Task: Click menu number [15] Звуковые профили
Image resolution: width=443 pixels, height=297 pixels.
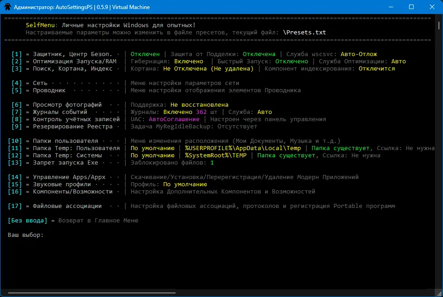Action: click(x=14, y=184)
